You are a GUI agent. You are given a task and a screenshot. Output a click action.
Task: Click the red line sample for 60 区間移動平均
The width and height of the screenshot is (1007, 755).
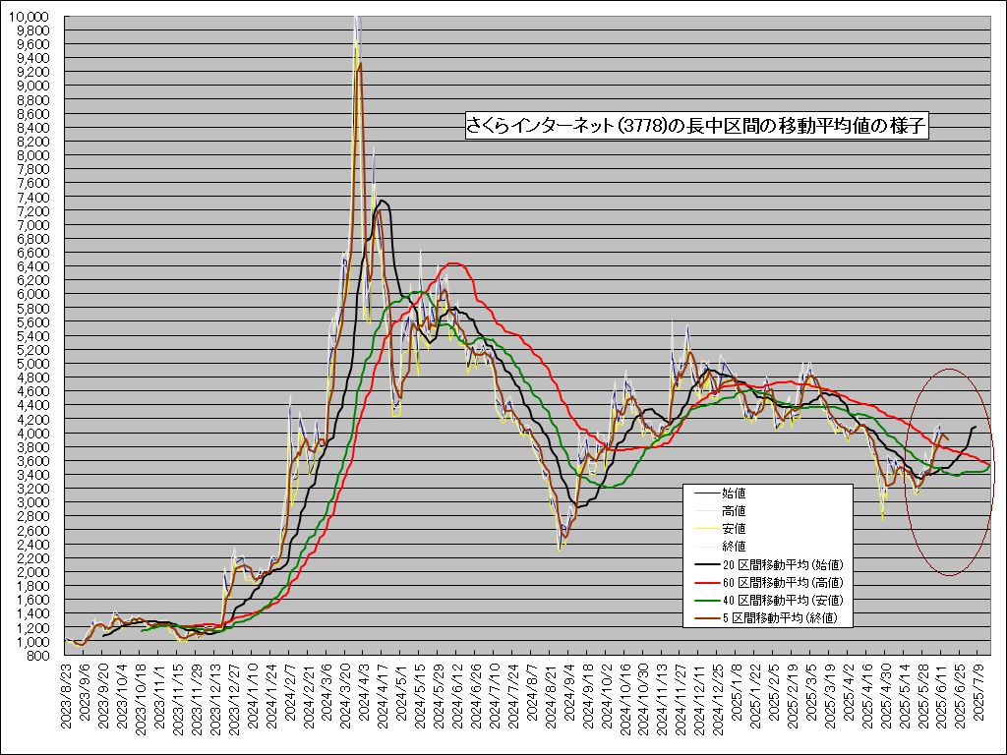click(706, 583)
